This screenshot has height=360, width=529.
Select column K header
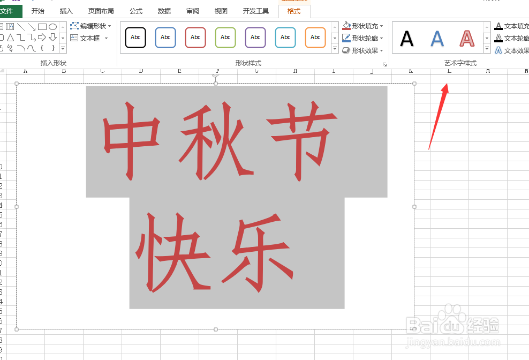coord(411,71)
